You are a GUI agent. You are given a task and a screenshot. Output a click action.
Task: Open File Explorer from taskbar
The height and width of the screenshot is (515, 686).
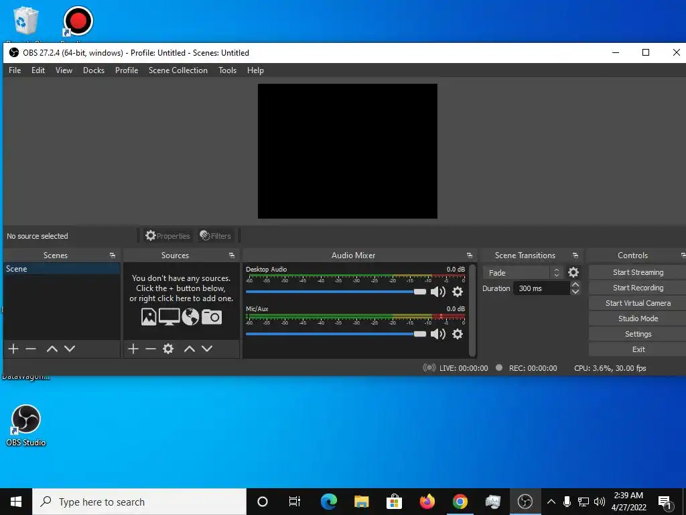(361, 502)
